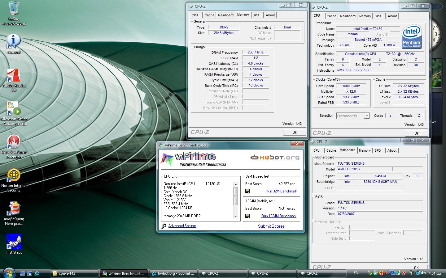Open the Processor #1 selection dropdown
Screen dimensions: 446x278
(x=353, y=116)
